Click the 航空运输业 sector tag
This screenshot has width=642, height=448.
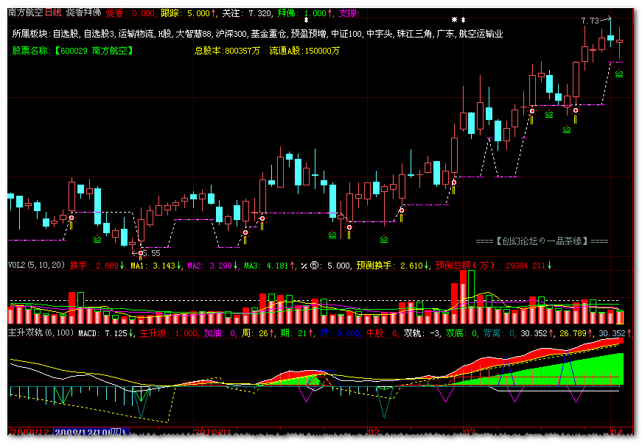pos(481,34)
